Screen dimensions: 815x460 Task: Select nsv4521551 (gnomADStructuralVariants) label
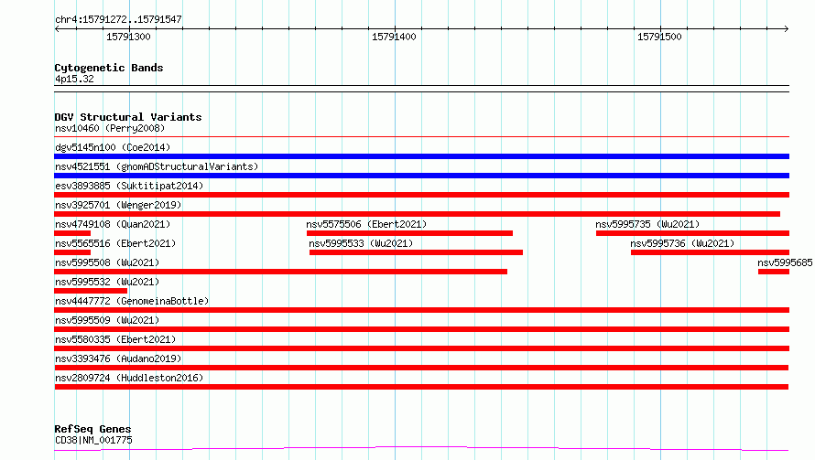click(157, 166)
